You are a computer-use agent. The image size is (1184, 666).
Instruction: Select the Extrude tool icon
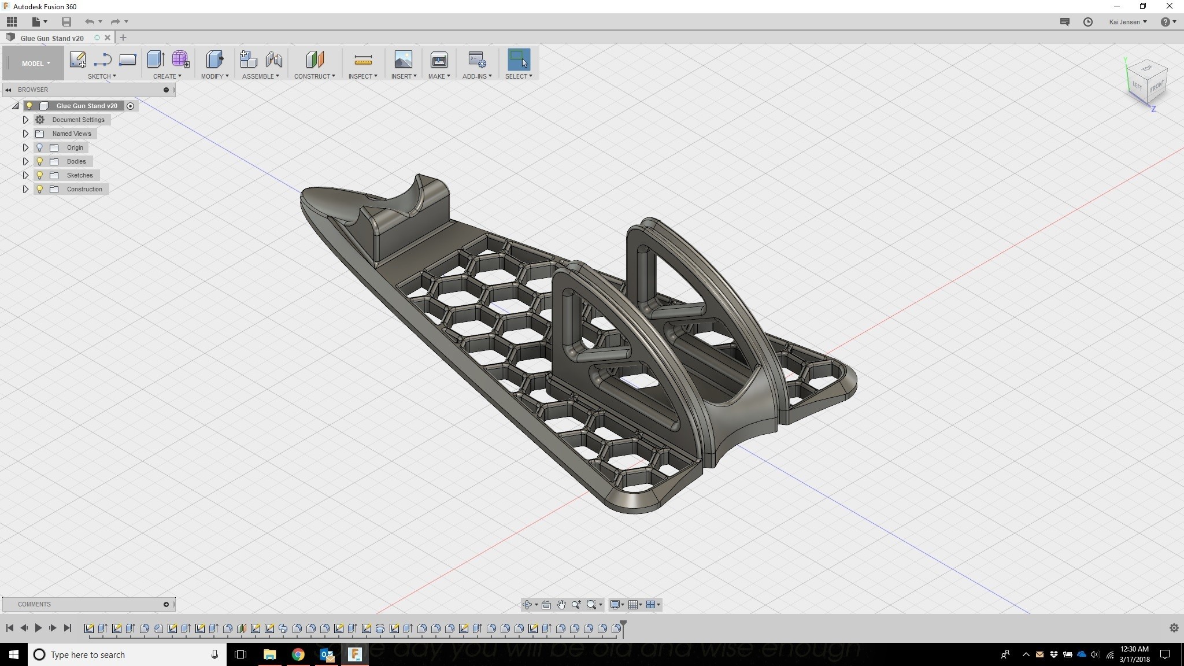(156, 60)
